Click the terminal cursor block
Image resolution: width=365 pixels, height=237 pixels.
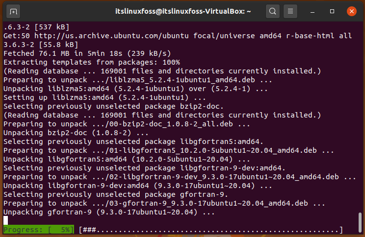5,220
